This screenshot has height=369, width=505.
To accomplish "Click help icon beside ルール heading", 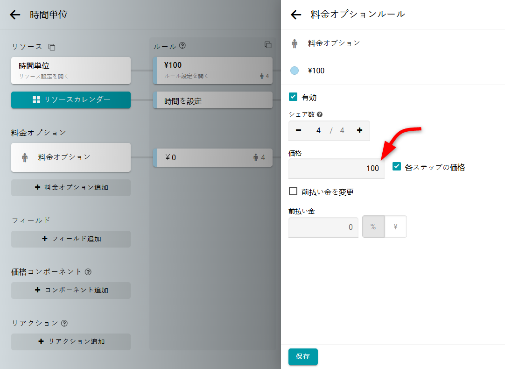I will pyautogui.click(x=182, y=46).
